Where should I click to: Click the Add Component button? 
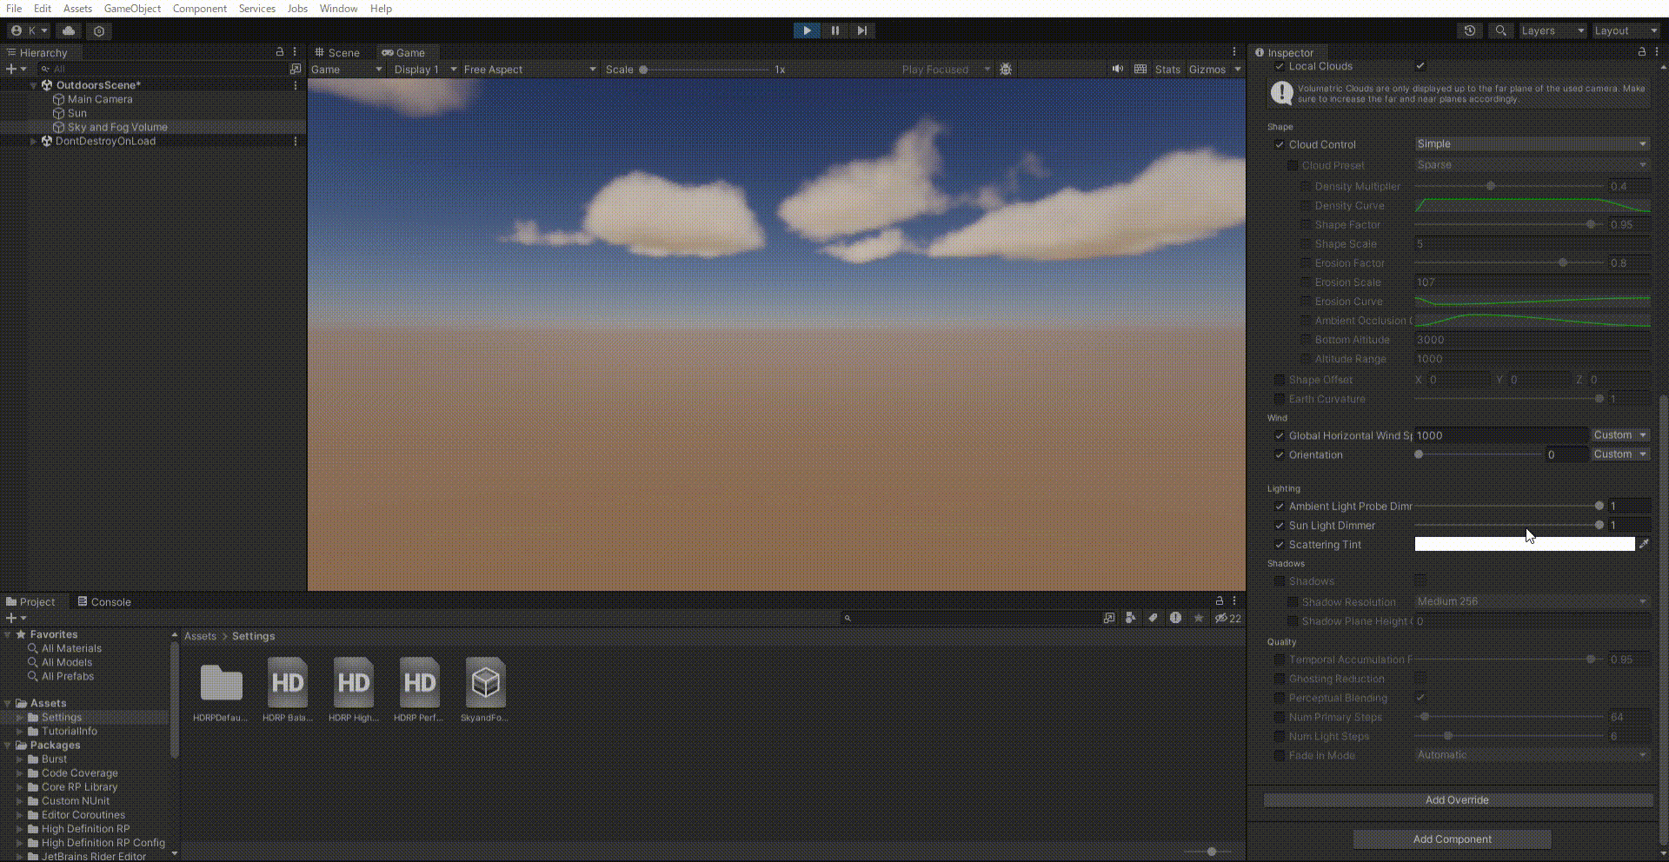[x=1452, y=839]
